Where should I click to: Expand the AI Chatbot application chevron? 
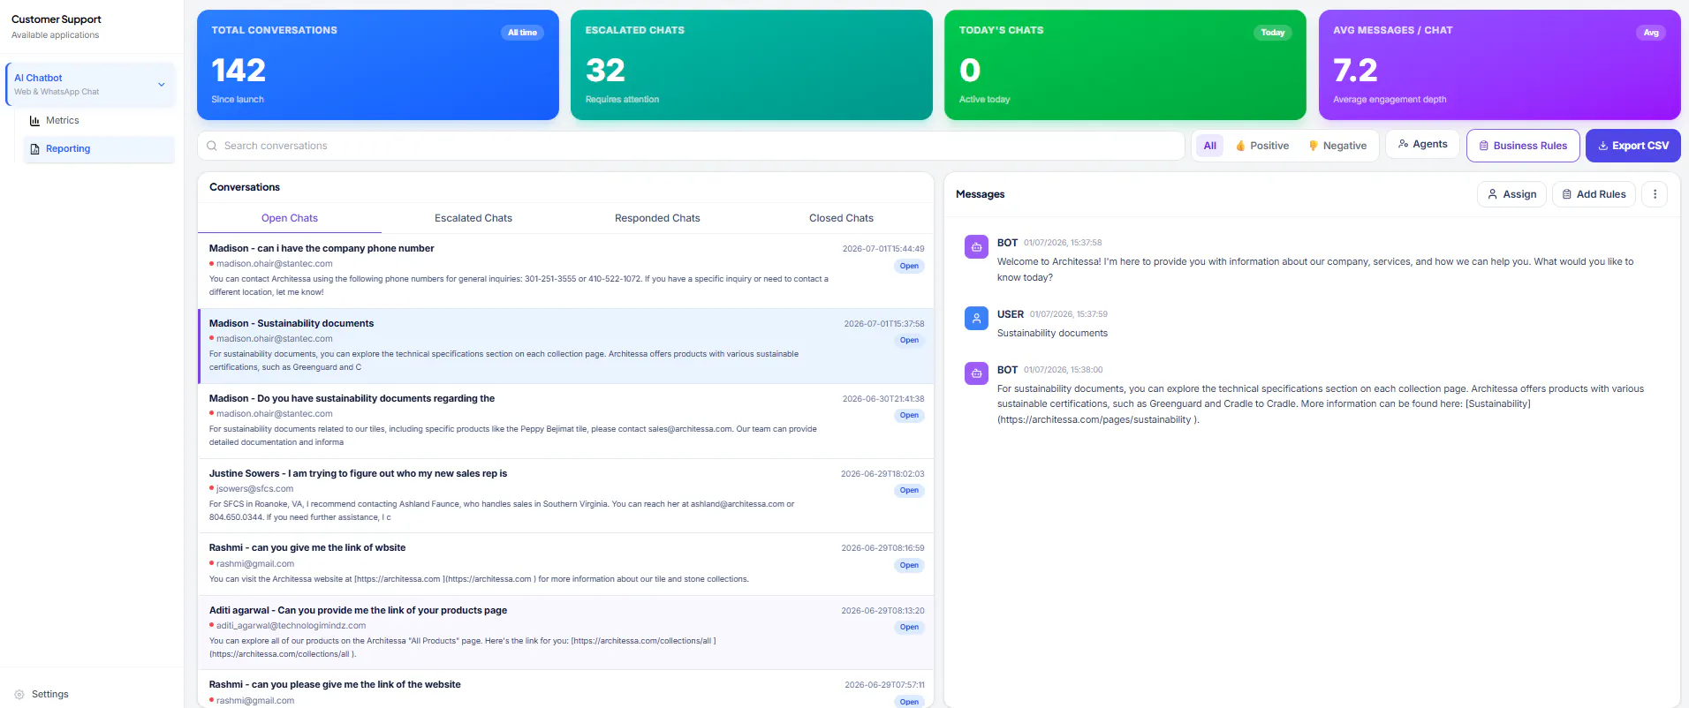click(162, 85)
